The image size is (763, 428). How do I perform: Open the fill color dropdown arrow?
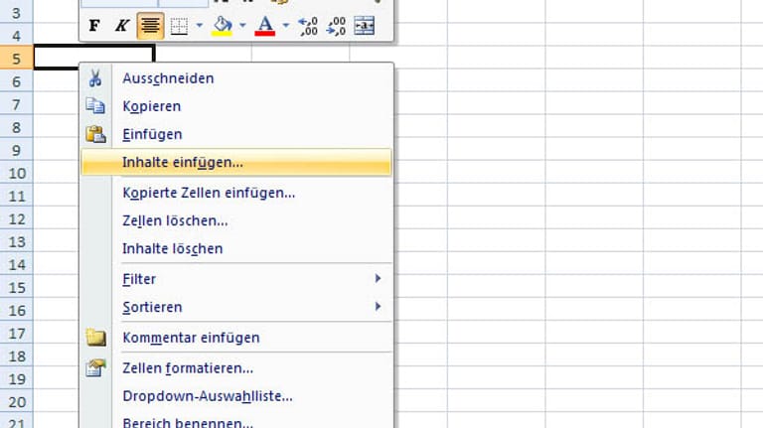pyautogui.click(x=242, y=25)
